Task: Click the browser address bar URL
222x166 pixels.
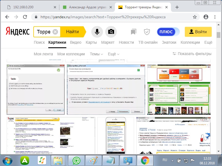Action: point(103,17)
